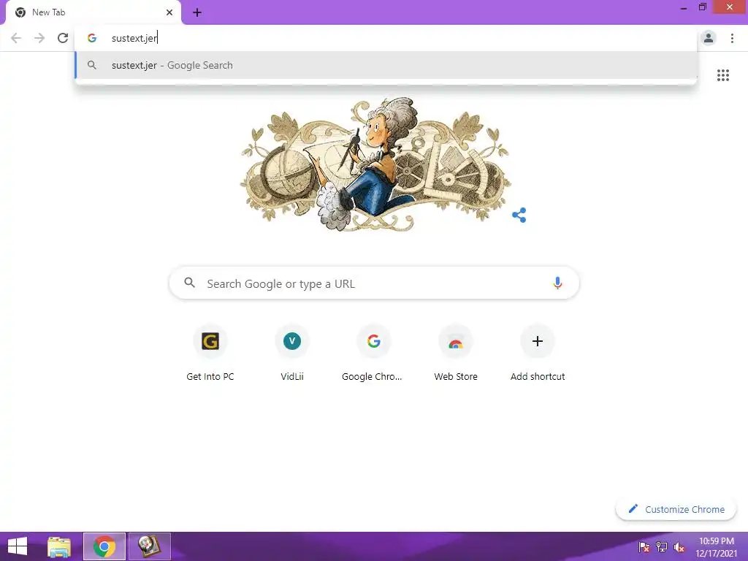Image resolution: width=748 pixels, height=561 pixels.
Task: Start voice search with the microphone
Action: tap(557, 283)
